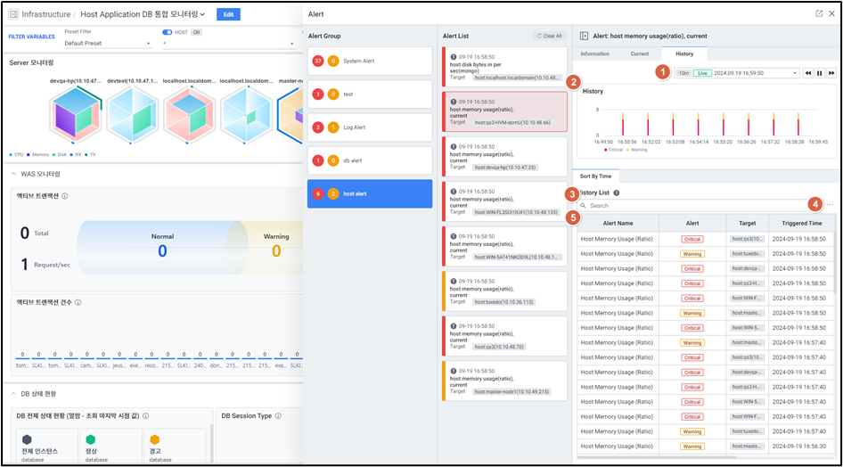Viewport: 843px width, 467px height.
Task: Toggle the Live mode badge
Action: [x=702, y=73]
